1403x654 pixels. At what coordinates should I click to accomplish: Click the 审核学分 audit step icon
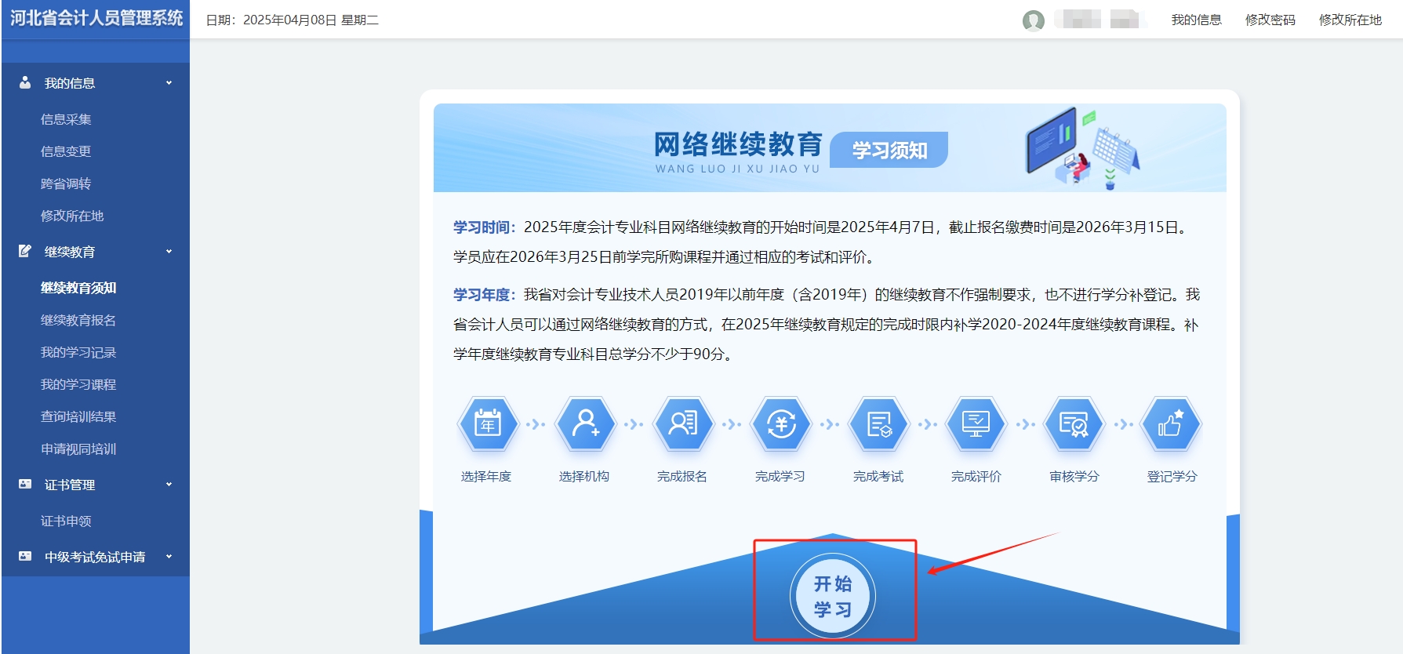[x=1074, y=424]
